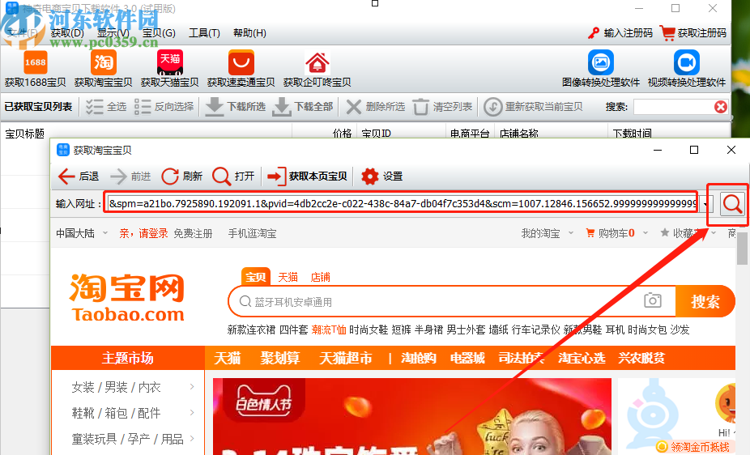Click 新款连衣裙 hot search link
The width and height of the screenshot is (750, 455).
click(x=251, y=330)
